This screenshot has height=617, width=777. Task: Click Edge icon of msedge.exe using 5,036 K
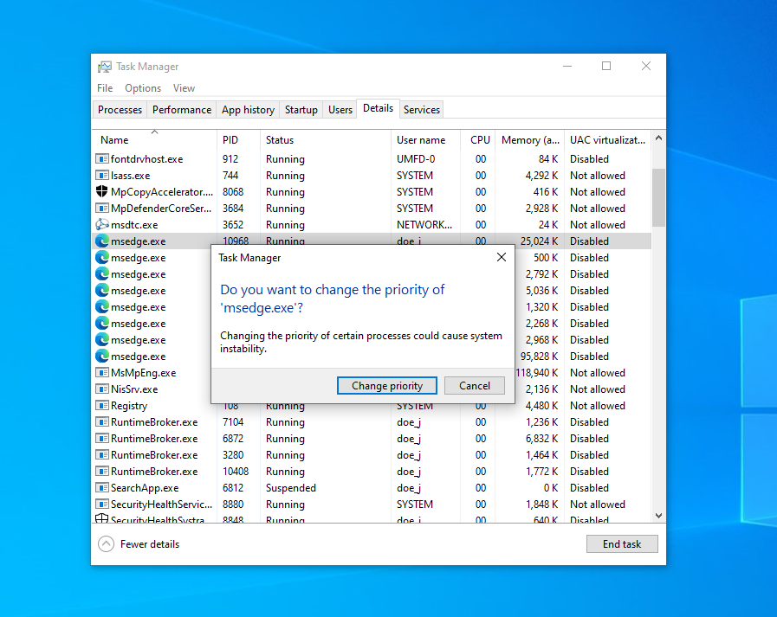pos(102,290)
